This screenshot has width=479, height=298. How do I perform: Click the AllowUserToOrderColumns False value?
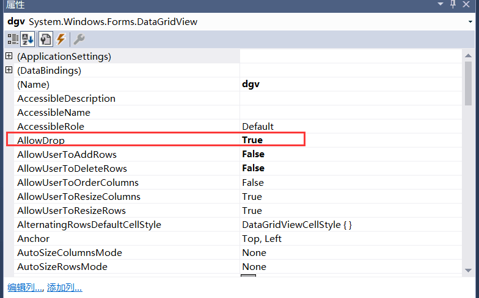tap(253, 183)
